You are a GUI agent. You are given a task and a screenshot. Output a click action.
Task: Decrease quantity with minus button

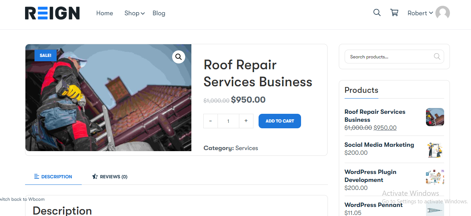point(211,121)
